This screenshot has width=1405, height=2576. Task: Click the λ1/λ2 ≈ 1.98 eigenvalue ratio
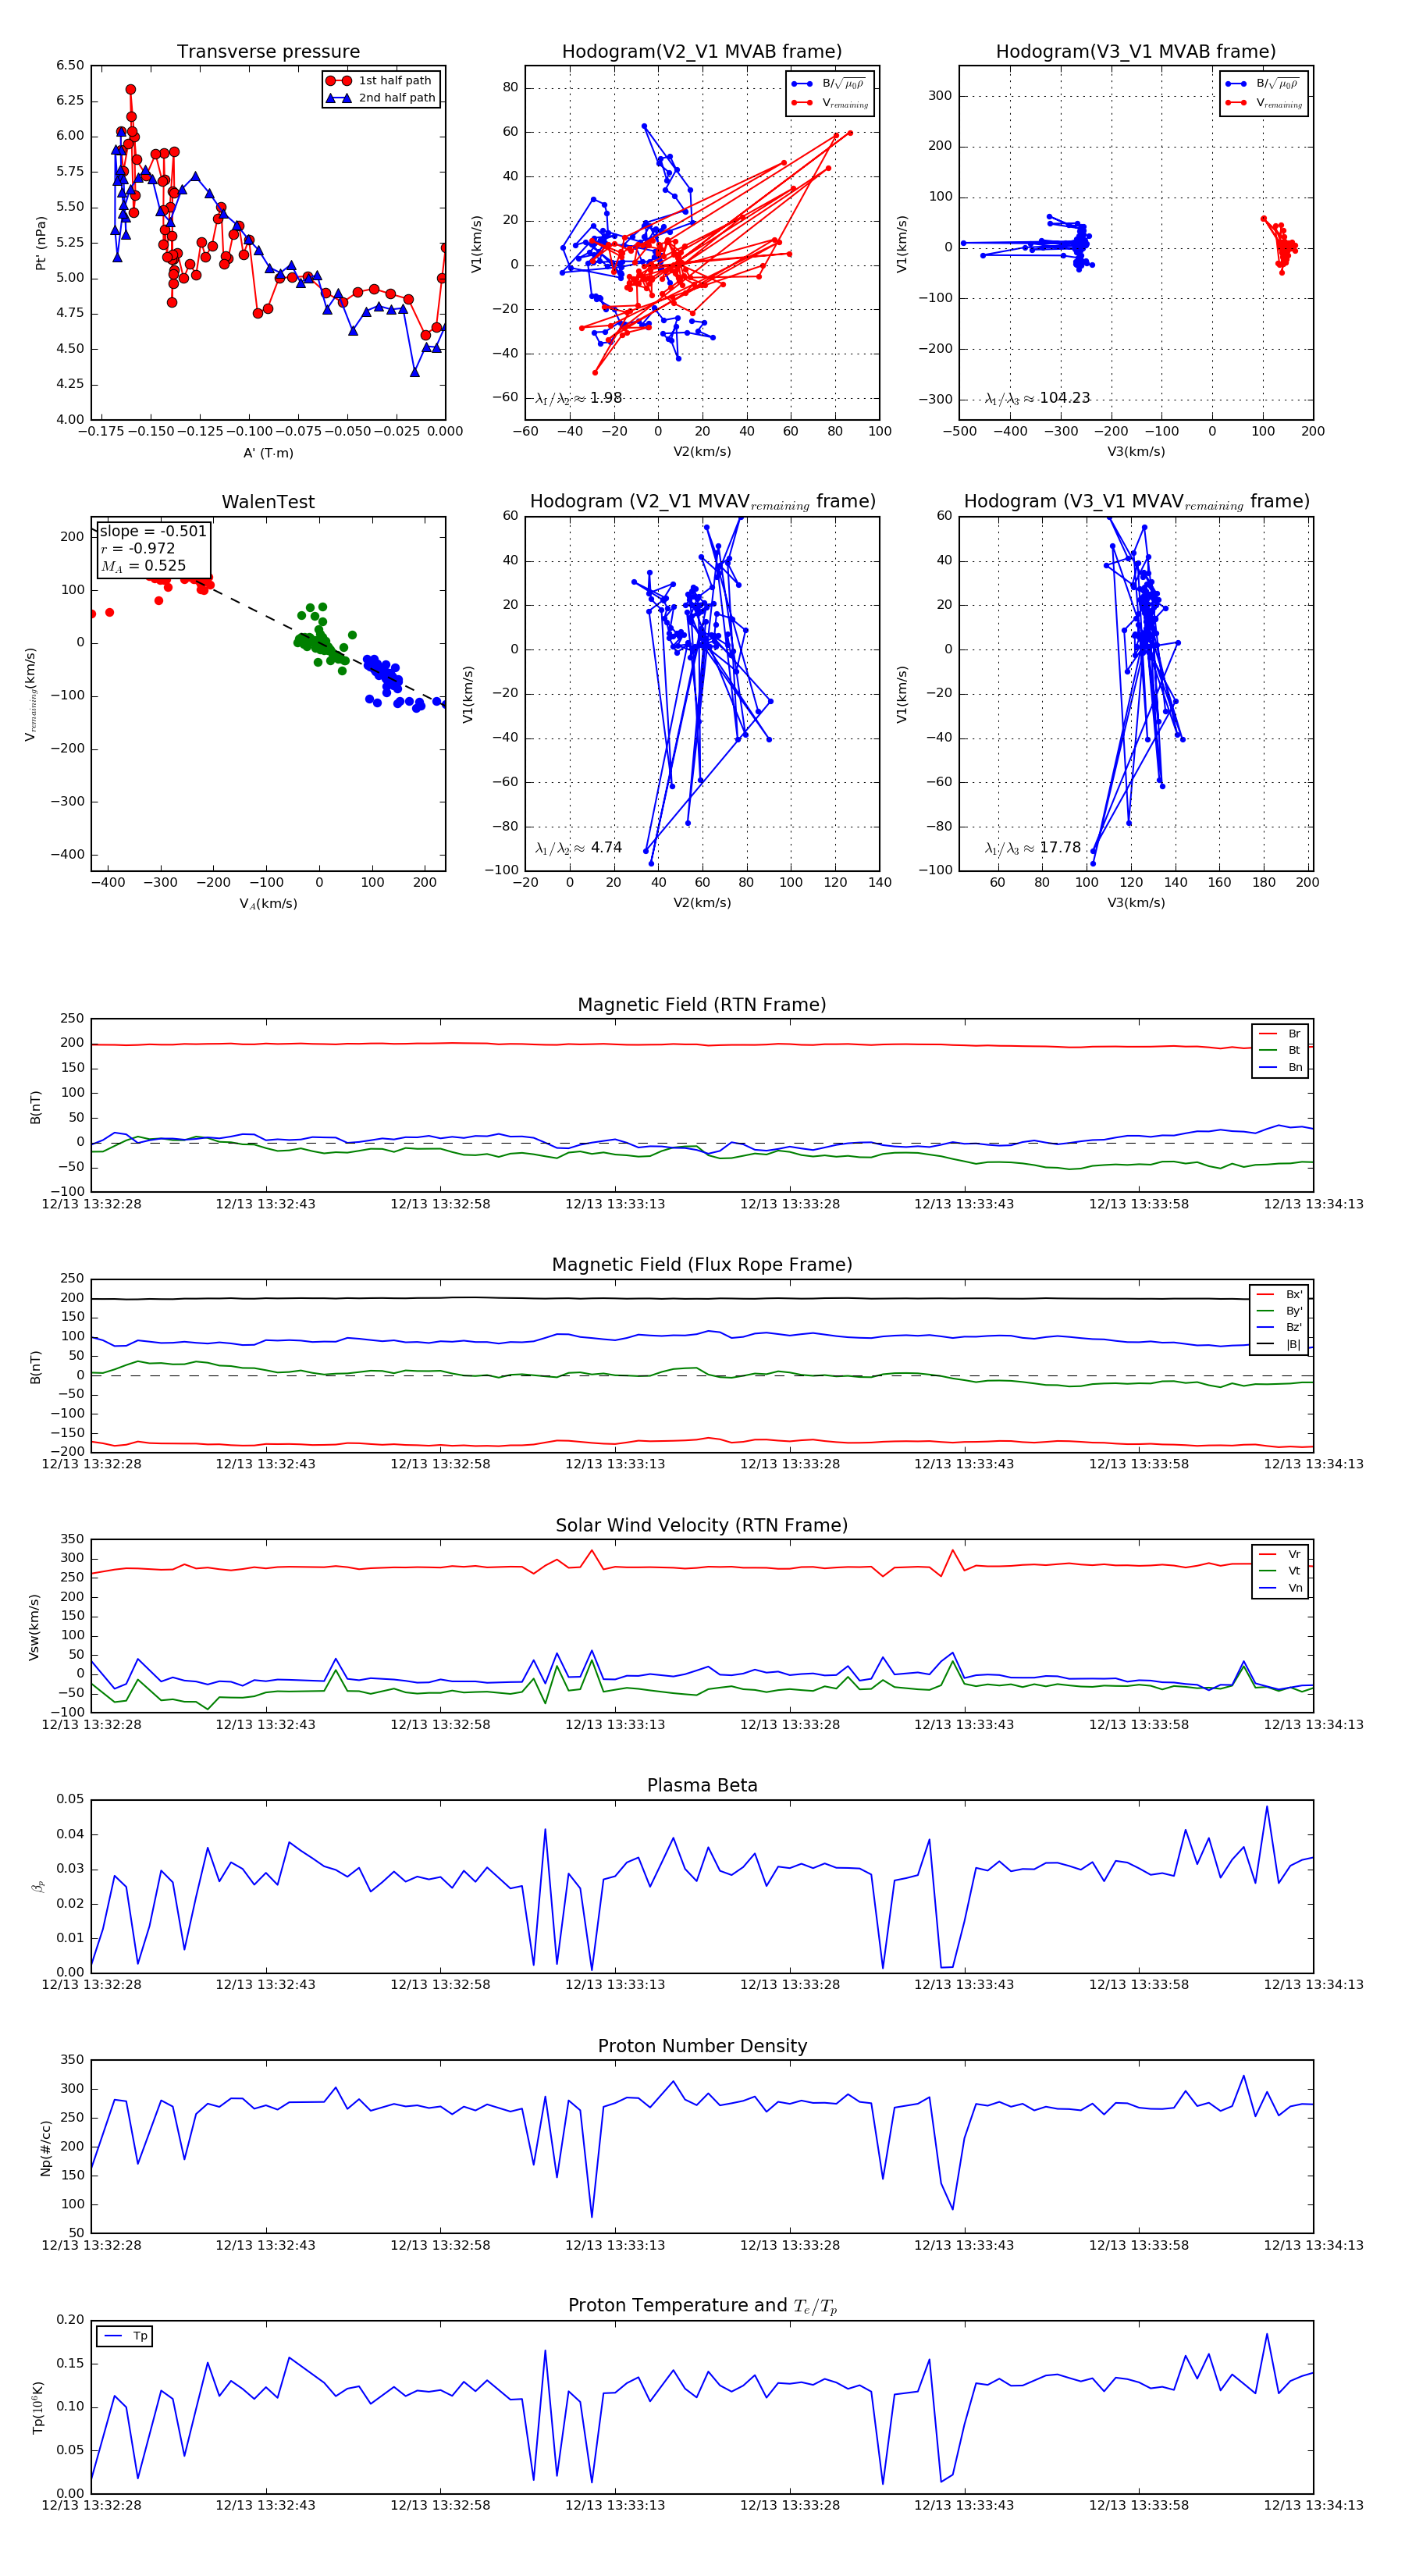click(578, 398)
